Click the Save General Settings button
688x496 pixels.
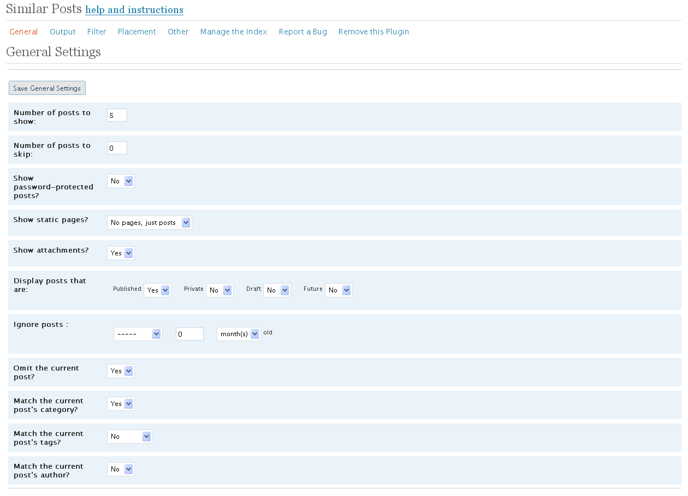[x=47, y=88]
